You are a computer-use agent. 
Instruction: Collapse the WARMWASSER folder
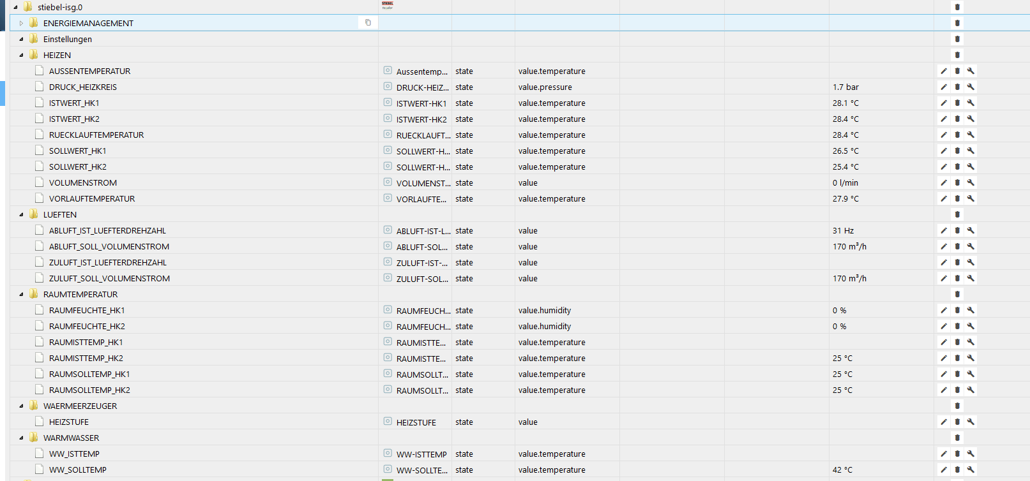coord(21,438)
